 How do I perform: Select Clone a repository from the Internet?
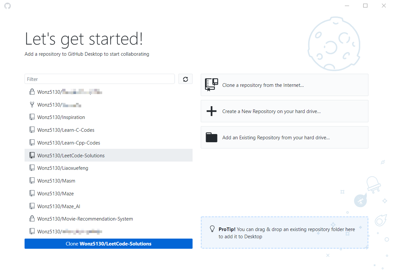[285, 85]
